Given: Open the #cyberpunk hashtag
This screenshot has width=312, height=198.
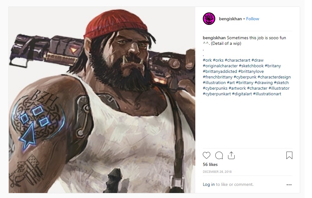Looking at the screenshot, I should [245, 77].
